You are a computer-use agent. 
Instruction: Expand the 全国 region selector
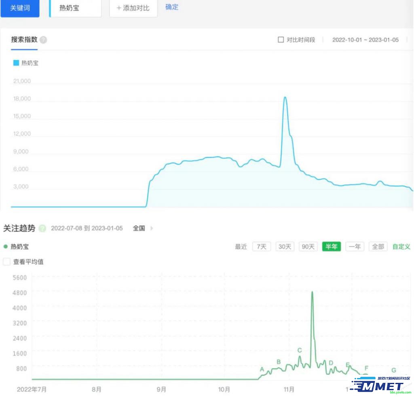coord(139,228)
